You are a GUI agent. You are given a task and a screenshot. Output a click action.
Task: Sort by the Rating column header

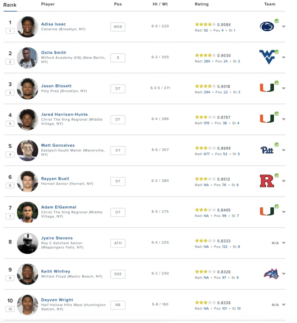tap(202, 4)
